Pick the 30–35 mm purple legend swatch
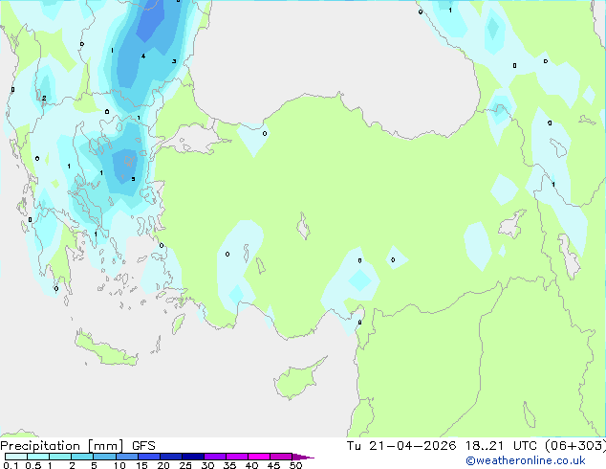 coord(215,457)
